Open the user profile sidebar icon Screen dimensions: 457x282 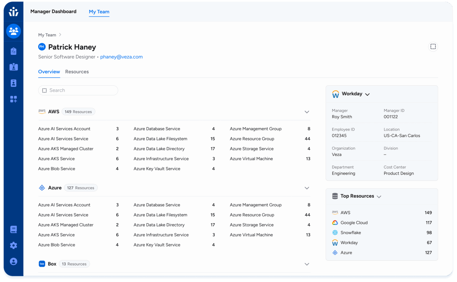click(x=13, y=261)
